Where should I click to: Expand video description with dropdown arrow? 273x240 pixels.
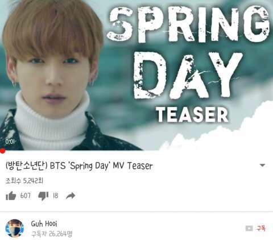point(262,165)
